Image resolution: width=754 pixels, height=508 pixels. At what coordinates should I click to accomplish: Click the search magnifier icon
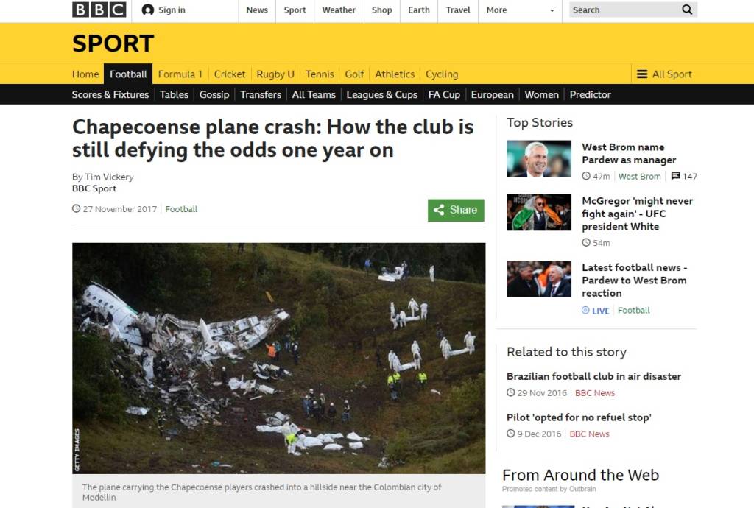pos(687,10)
